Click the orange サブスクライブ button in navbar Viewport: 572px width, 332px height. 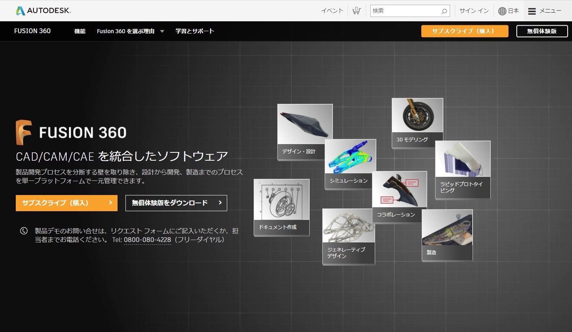[x=464, y=31]
